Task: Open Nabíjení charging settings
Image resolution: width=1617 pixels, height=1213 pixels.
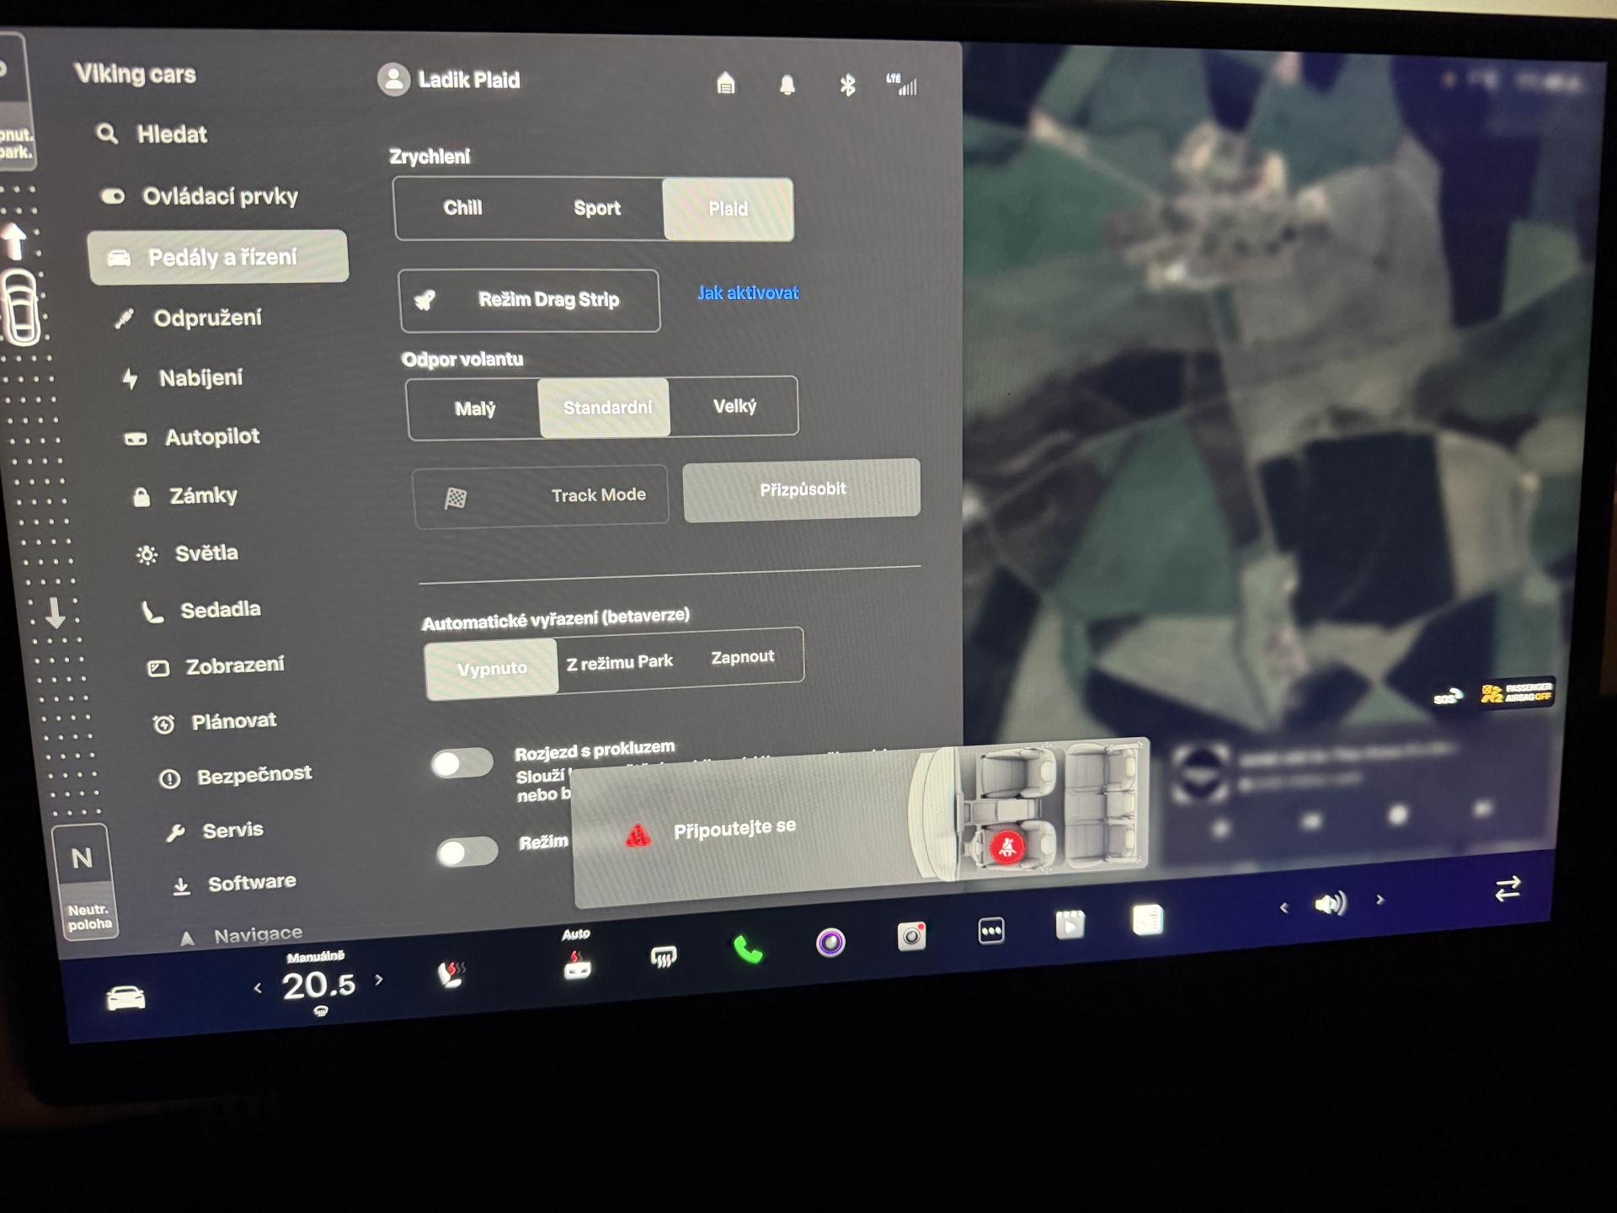Action: (182, 378)
